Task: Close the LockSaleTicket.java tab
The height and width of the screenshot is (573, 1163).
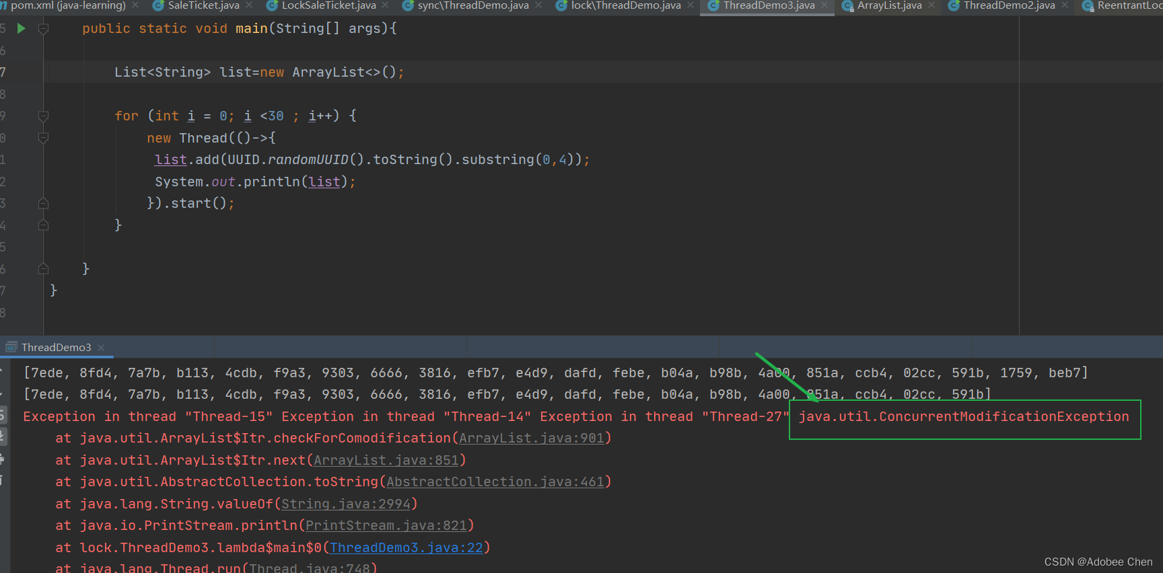Action: click(x=385, y=5)
